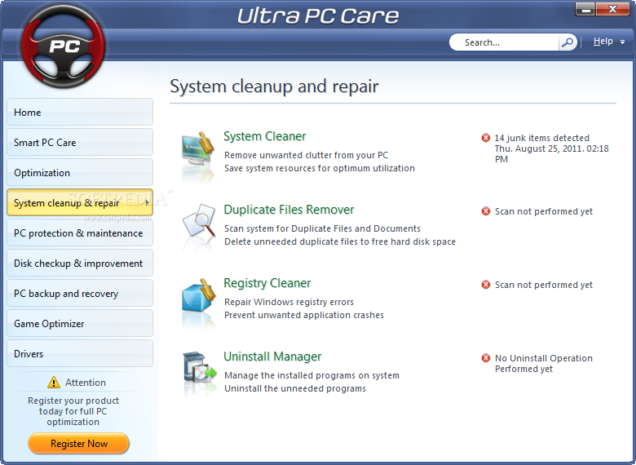
Task: Open the Uninstall Manager link
Action: pyautogui.click(x=272, y=356)
